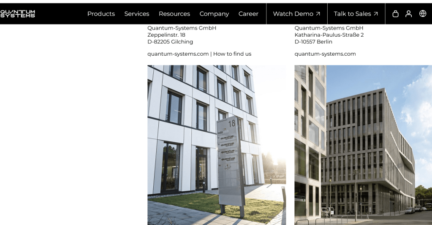Viewport: 432px width, 225px height.
Task: Click the Gilching office building photo
Action: click(x=217, y=145)
